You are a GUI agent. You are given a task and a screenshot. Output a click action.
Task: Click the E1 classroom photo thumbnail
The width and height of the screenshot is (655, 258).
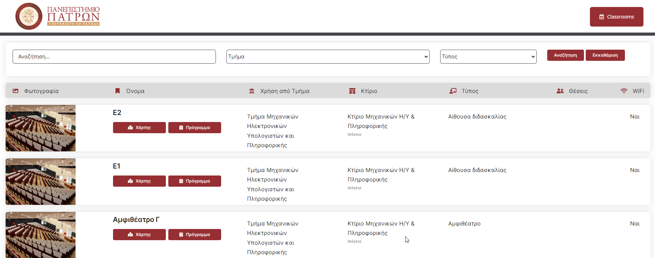pyautogui.click(x=41, y=181)
